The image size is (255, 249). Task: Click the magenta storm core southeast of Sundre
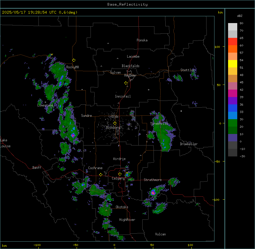(x=73, y=135)
